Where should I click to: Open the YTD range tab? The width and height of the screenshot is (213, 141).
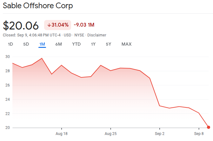tap(76, 44)
